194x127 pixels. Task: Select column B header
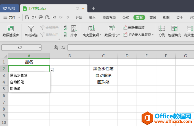point(69,56)
